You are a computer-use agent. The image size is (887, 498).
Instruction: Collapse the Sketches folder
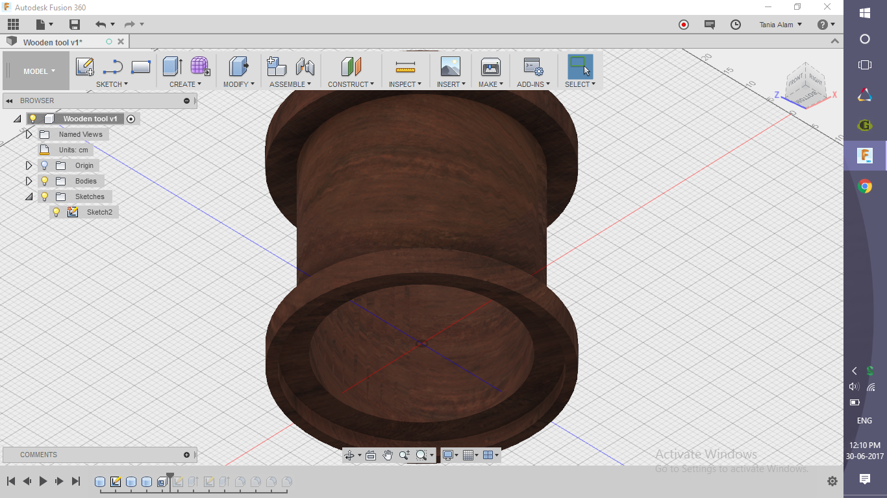29,196
